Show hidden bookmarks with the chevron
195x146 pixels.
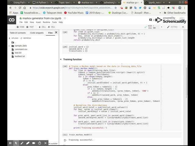160,13
